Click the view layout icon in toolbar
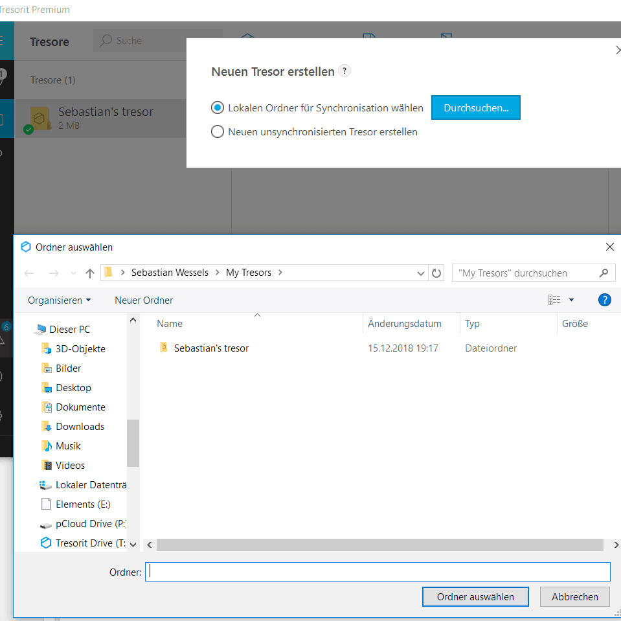621x621 pixels. click(x=554, y=300)
